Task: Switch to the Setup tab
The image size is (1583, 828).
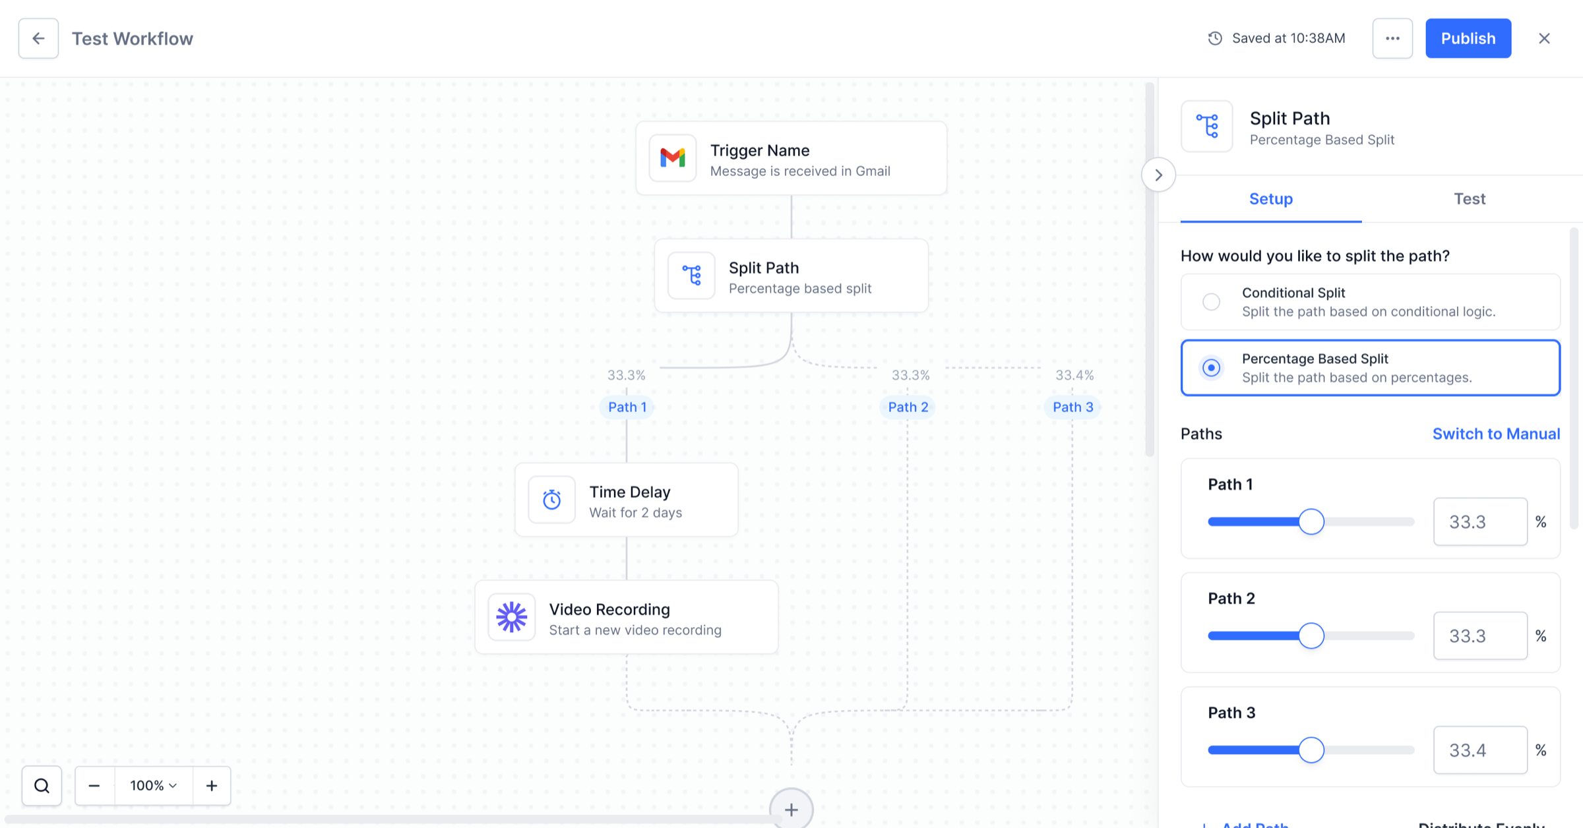Action: [1271, 198]
